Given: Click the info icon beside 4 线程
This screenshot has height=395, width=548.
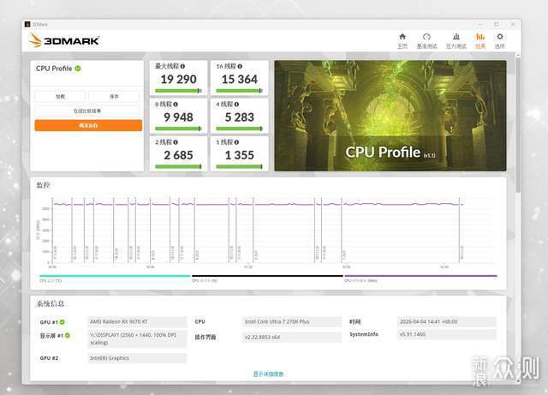Looking at the screenshot, I should click(236, 105).
